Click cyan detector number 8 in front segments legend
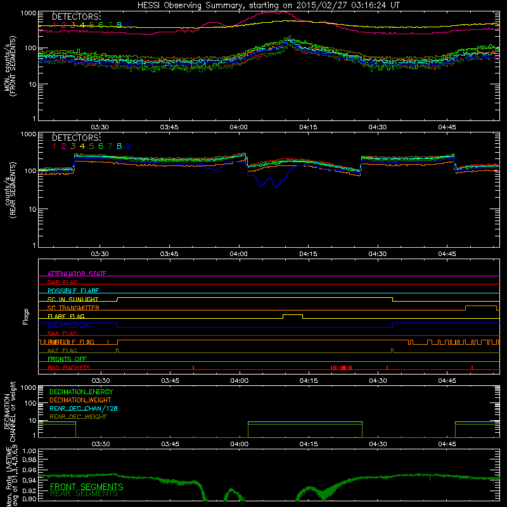 tap(119, 25)
